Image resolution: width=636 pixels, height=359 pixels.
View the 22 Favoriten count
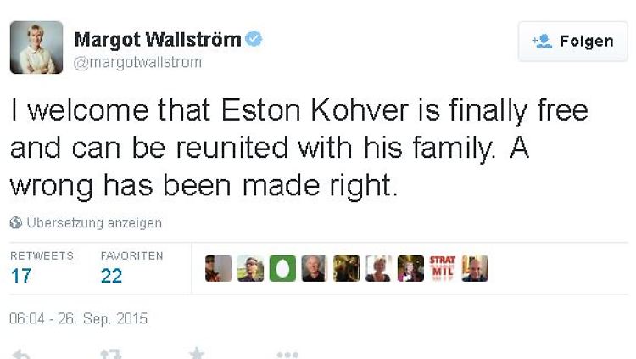click(x=112, y=276)
